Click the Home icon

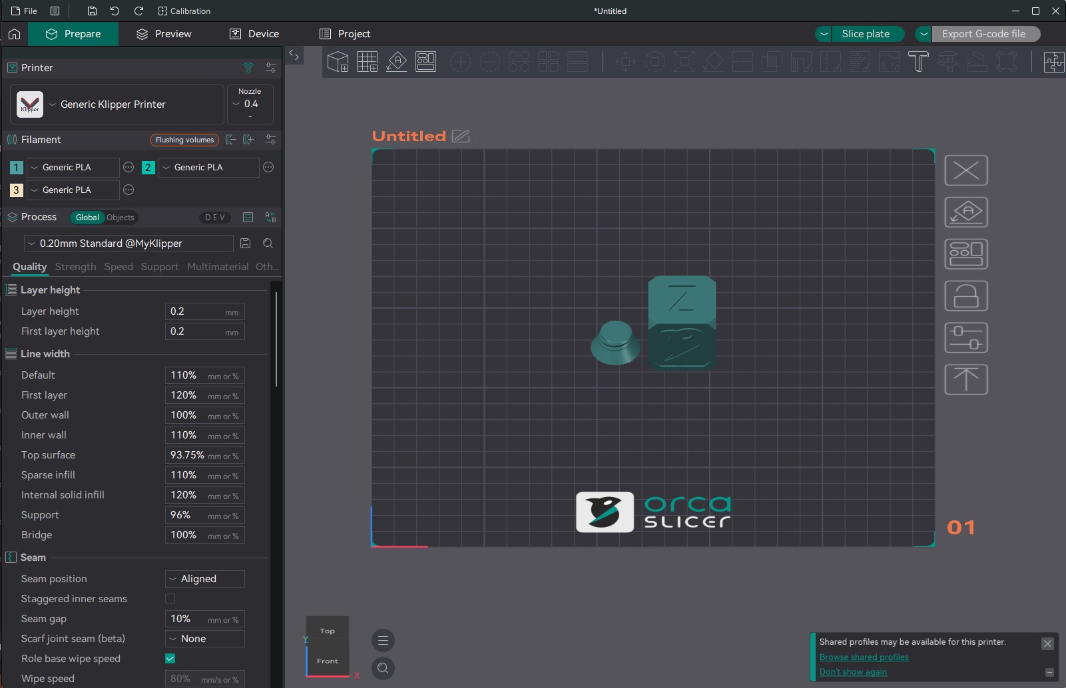pyautogui.click(x=15, y=34)
